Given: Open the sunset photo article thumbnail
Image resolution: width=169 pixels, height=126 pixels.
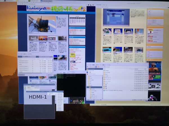Looking at the screenshot, I should pyautogui.click(x=43, y=38).
